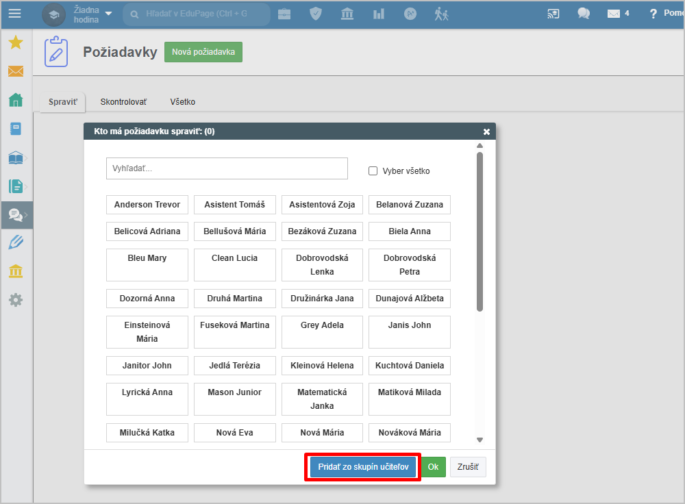Select teacher Kleinová Helena
Image resolution: width=685 pixels, height=504 pixels.
tap(322, 366)
